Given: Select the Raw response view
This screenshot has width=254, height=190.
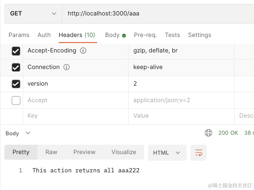Looking at the screenshot, I should [51, 152].
